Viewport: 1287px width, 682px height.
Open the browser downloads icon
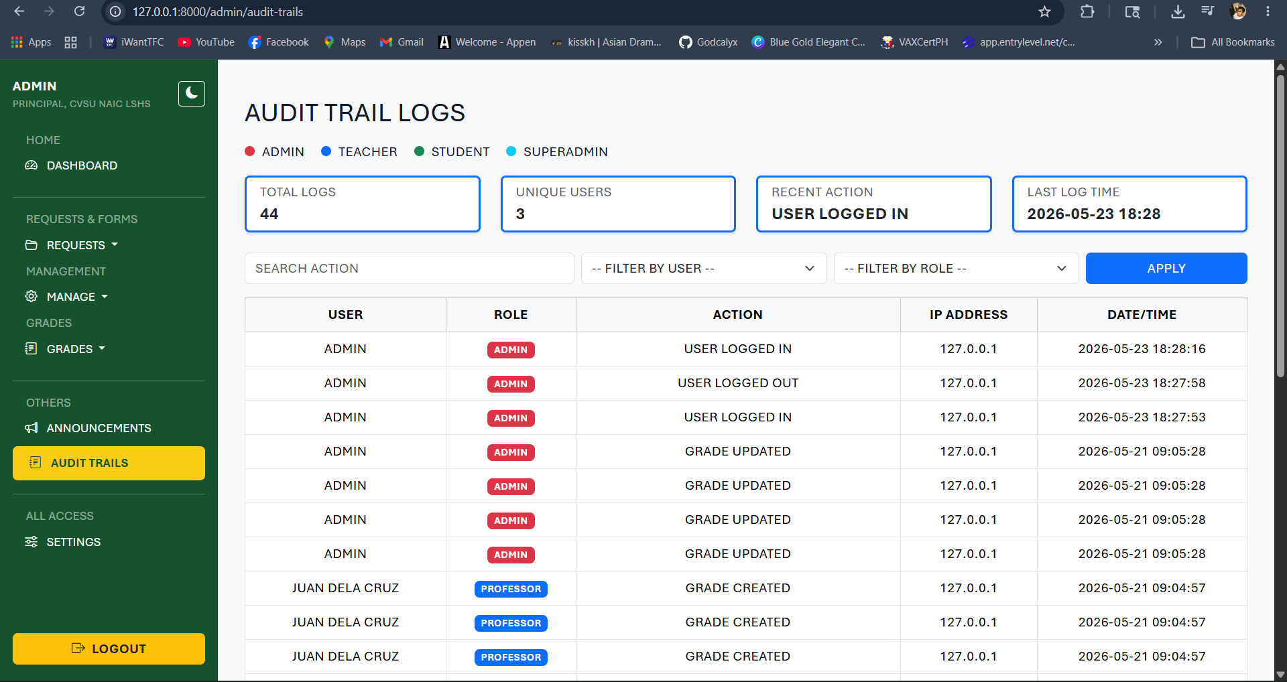[x=1178, y=11]
